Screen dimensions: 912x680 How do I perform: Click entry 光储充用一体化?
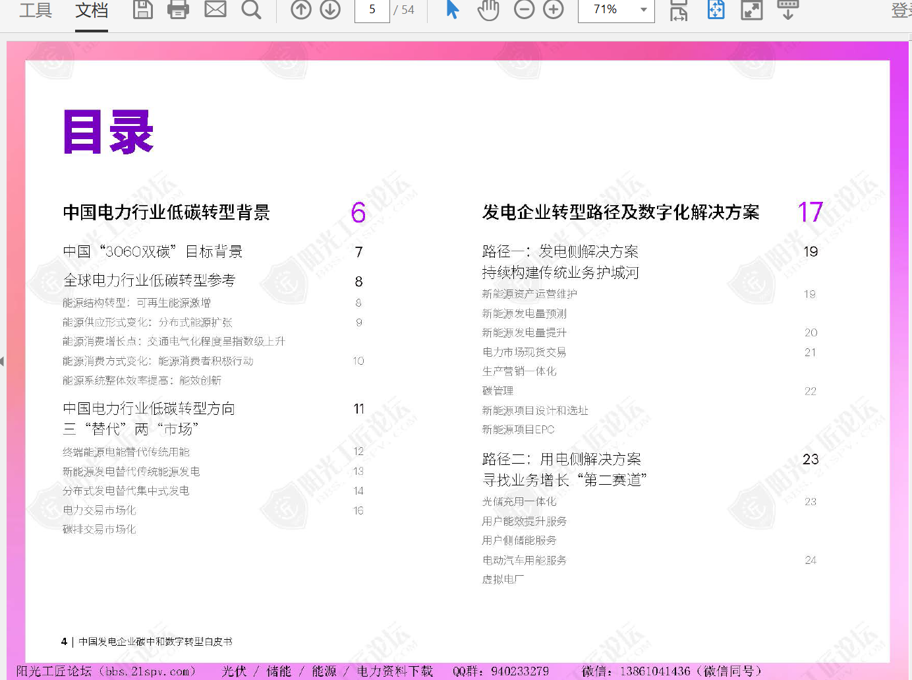point(519,502)
